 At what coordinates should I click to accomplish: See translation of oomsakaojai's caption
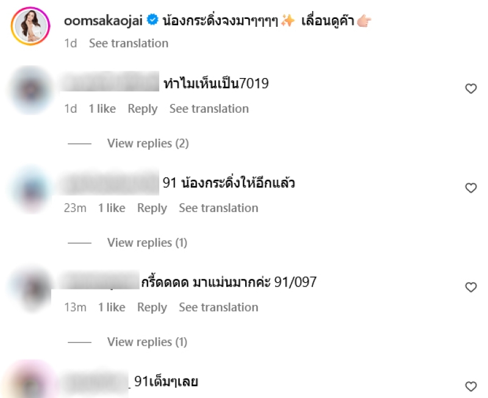pyautogui.click(x=129, y=43)
